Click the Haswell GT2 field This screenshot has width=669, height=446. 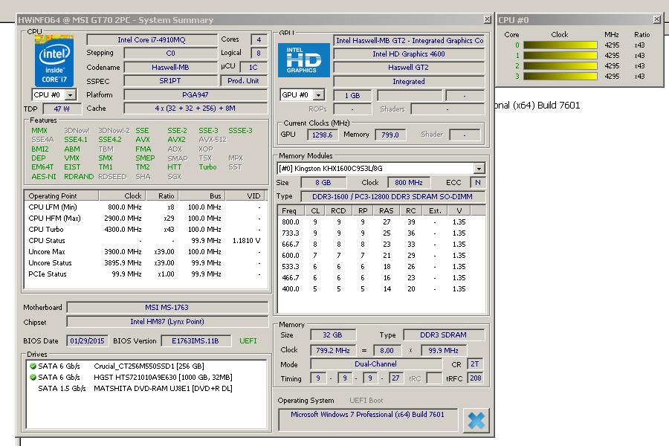[409, 68]
